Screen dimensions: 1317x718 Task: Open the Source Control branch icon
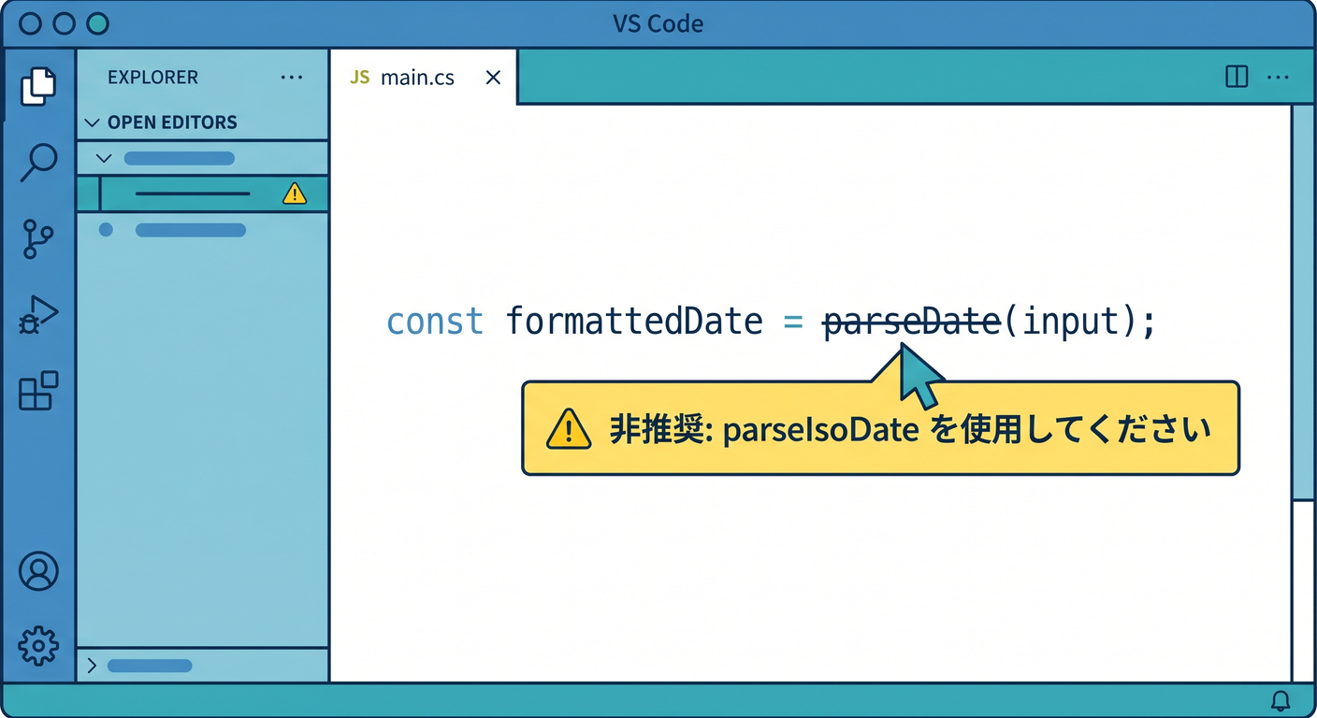[38, 239]
